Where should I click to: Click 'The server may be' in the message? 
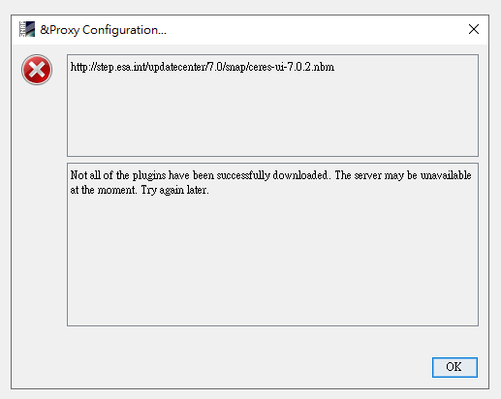376,175
